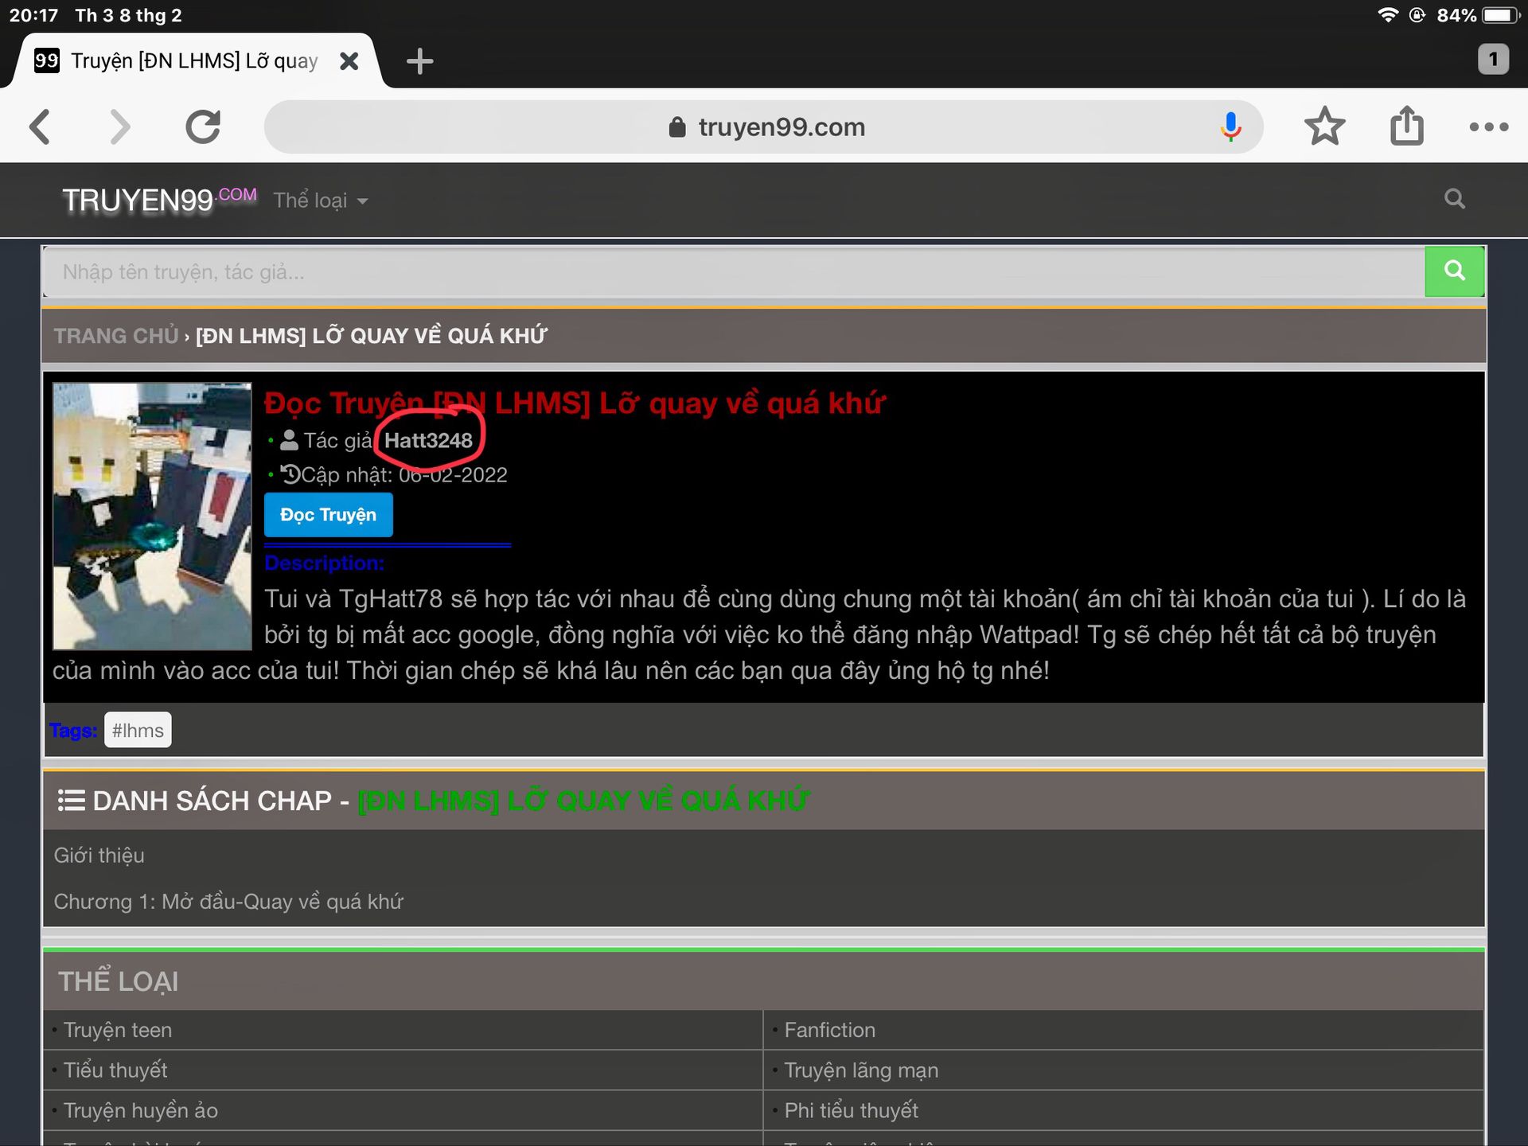Reload the page
This screenshot has height=1146, width=1528.
point(203,127)
